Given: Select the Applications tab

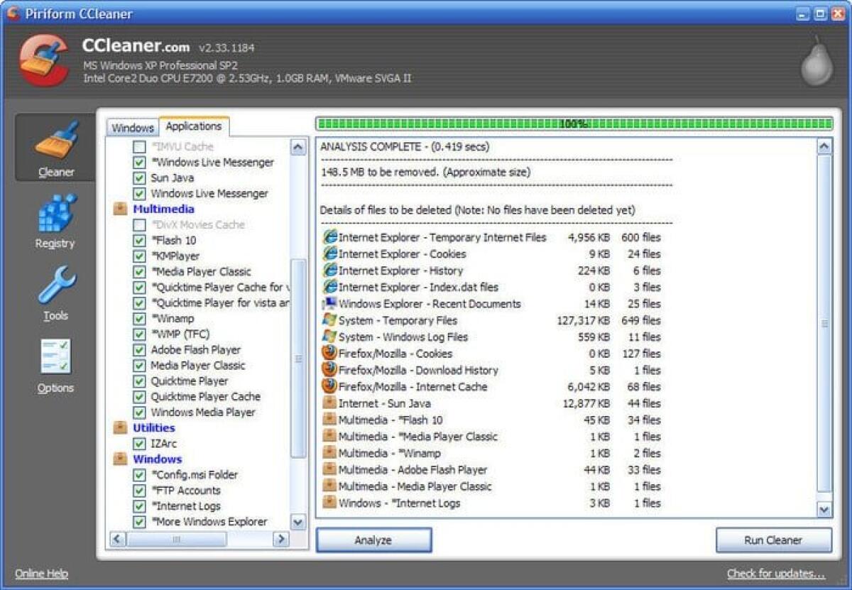Looking at the screenshot, I should click(x=195, y=126).
